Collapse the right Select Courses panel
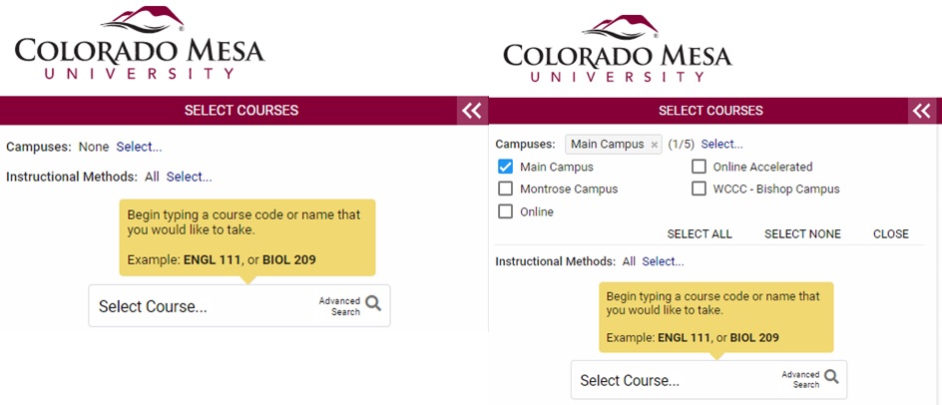Viewport: 942px width, 405px height. (x=923, y=111)
